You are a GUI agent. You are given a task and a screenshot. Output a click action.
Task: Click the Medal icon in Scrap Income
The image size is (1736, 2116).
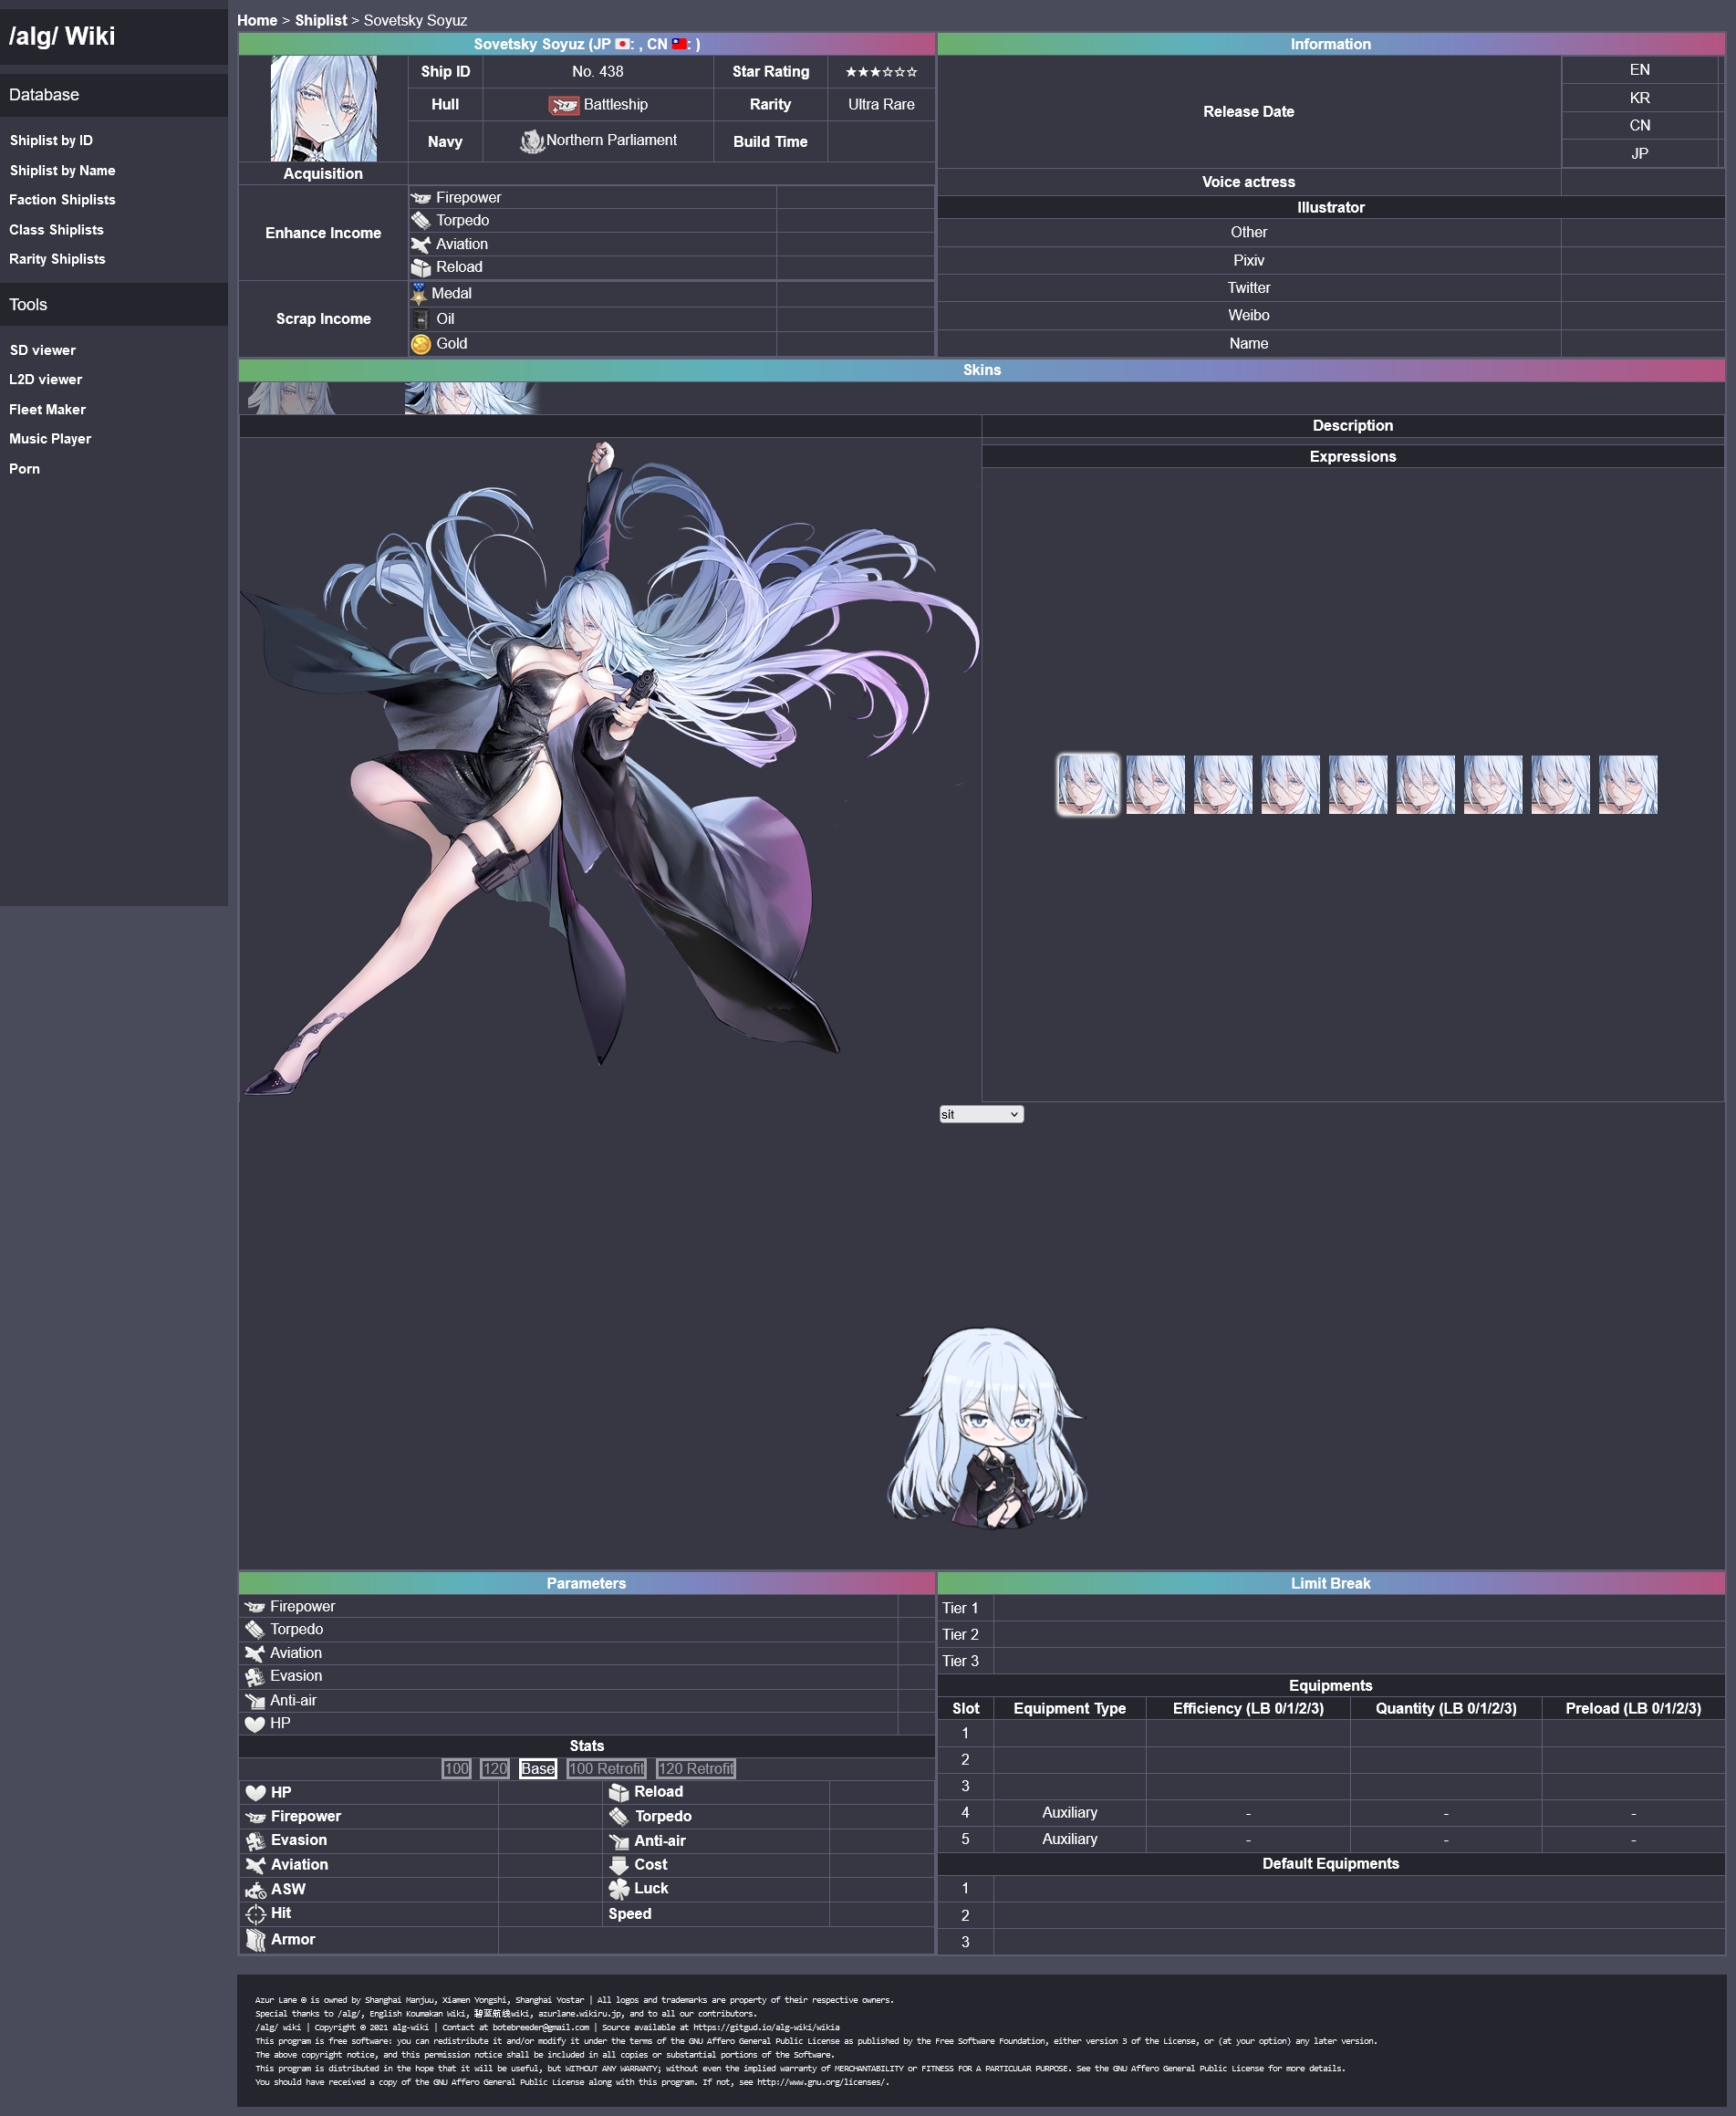[x=419, y=294]
